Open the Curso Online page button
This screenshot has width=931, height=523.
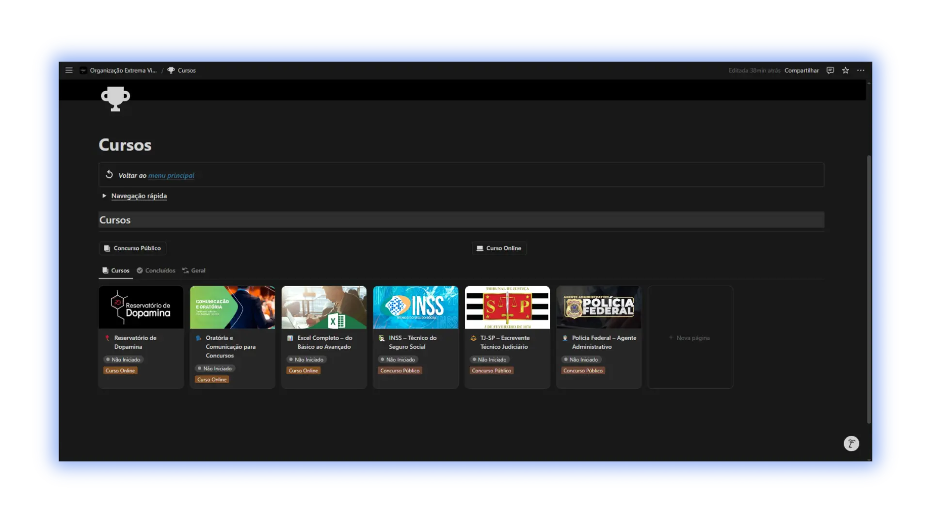(499, 248)
